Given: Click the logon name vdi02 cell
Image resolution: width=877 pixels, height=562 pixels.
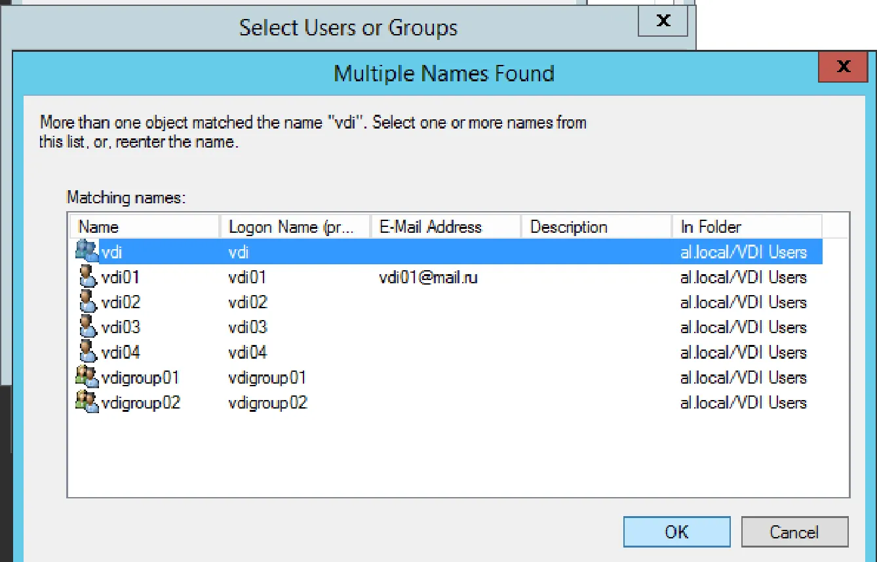Looking at the screenshot, I should tap(248, 302).
